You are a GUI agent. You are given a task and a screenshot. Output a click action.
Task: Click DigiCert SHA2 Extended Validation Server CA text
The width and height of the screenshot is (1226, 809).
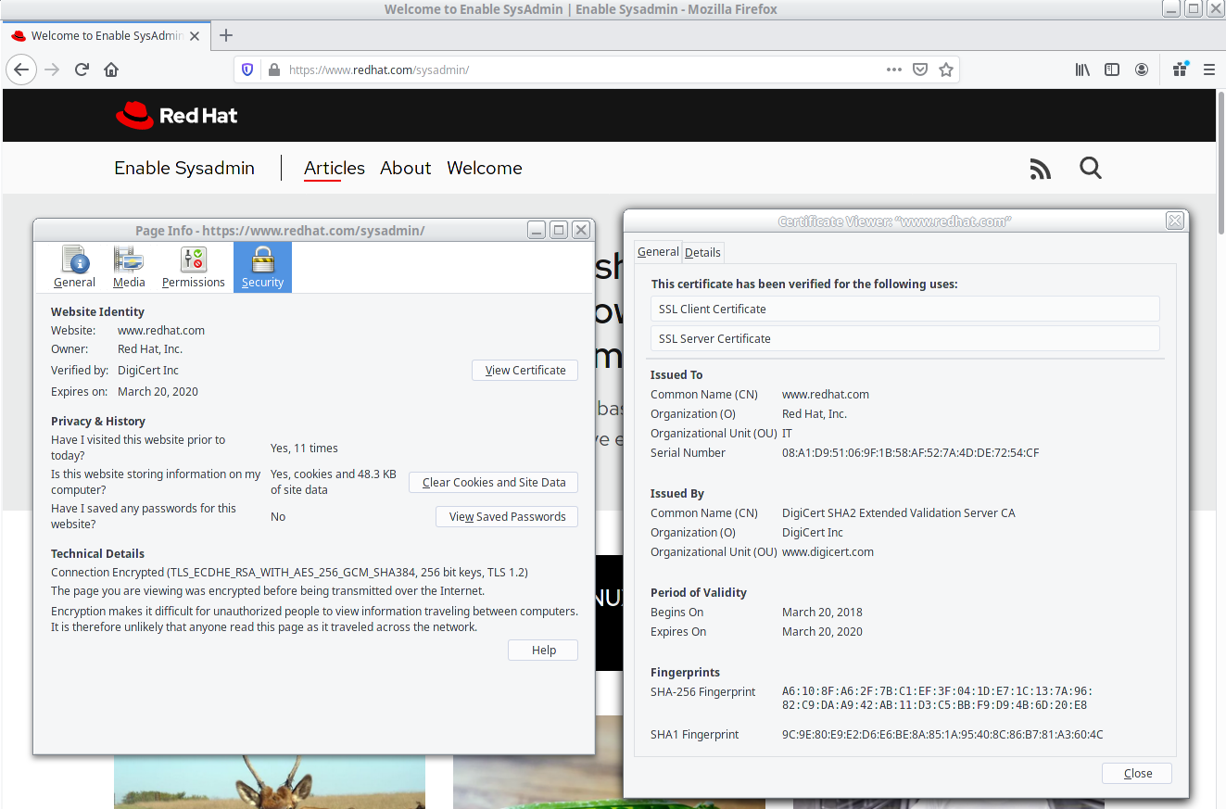coord(898,513)
